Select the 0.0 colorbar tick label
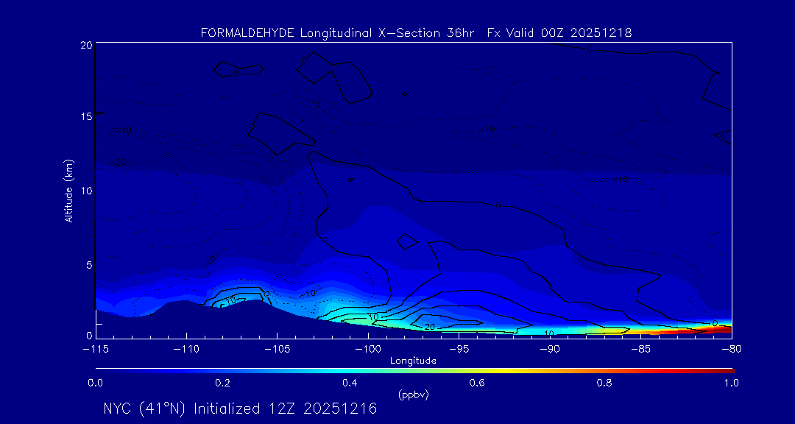Viewport: 795px width, 424px height. point(95,383)
